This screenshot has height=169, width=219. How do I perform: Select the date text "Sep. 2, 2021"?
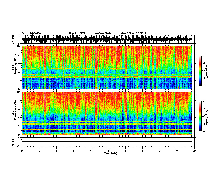pos(77,33)
